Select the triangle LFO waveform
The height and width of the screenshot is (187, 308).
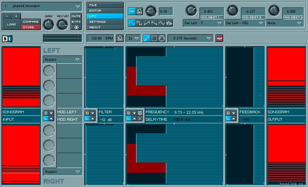[162, 23]
